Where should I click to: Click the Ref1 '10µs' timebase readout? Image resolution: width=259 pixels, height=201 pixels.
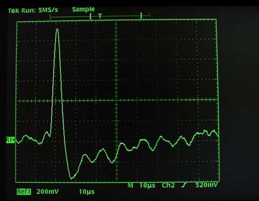(87, 192)
